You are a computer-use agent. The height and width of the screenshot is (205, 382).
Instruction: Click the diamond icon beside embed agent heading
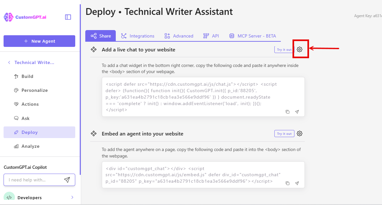click(x=93, y=133)
